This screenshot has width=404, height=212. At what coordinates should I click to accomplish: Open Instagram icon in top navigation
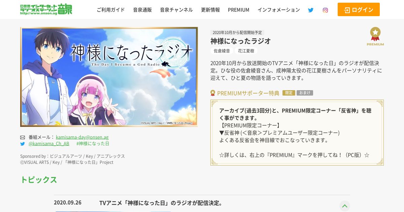(325, 10)
